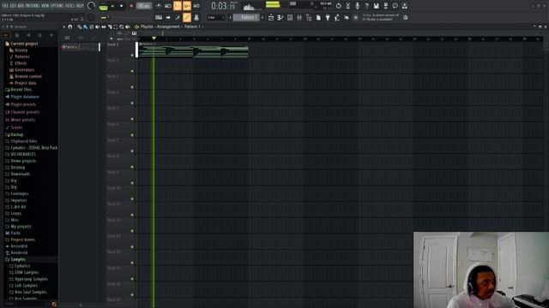
Task: Click the tempo BPM field
Action: pyautogui.click(x=144, y=6)
